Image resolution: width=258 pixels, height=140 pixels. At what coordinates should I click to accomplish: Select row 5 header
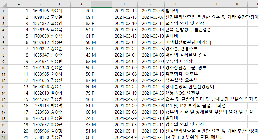(x=4, y=36)
